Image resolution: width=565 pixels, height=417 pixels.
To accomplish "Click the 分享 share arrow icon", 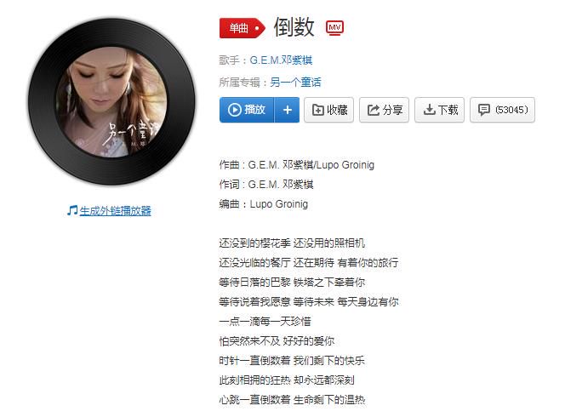I will pyautogui.click(x=374, y=110).
